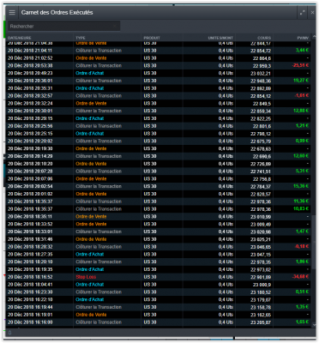Click the 11,36 € profit value
Viewport: 319px width, 343px height.
(x=301, y=202)
